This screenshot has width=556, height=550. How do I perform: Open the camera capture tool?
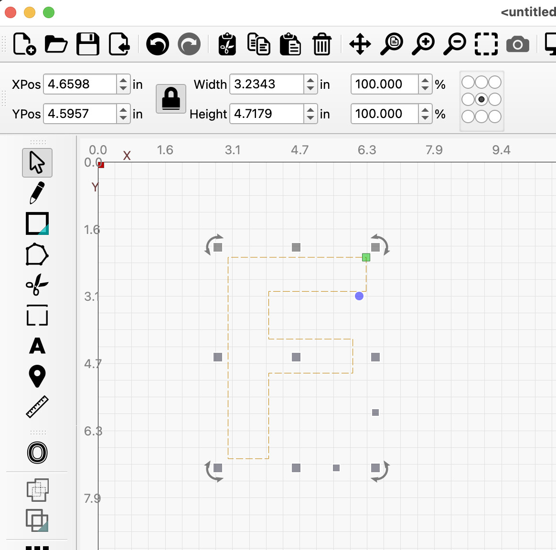pos(517,44)
